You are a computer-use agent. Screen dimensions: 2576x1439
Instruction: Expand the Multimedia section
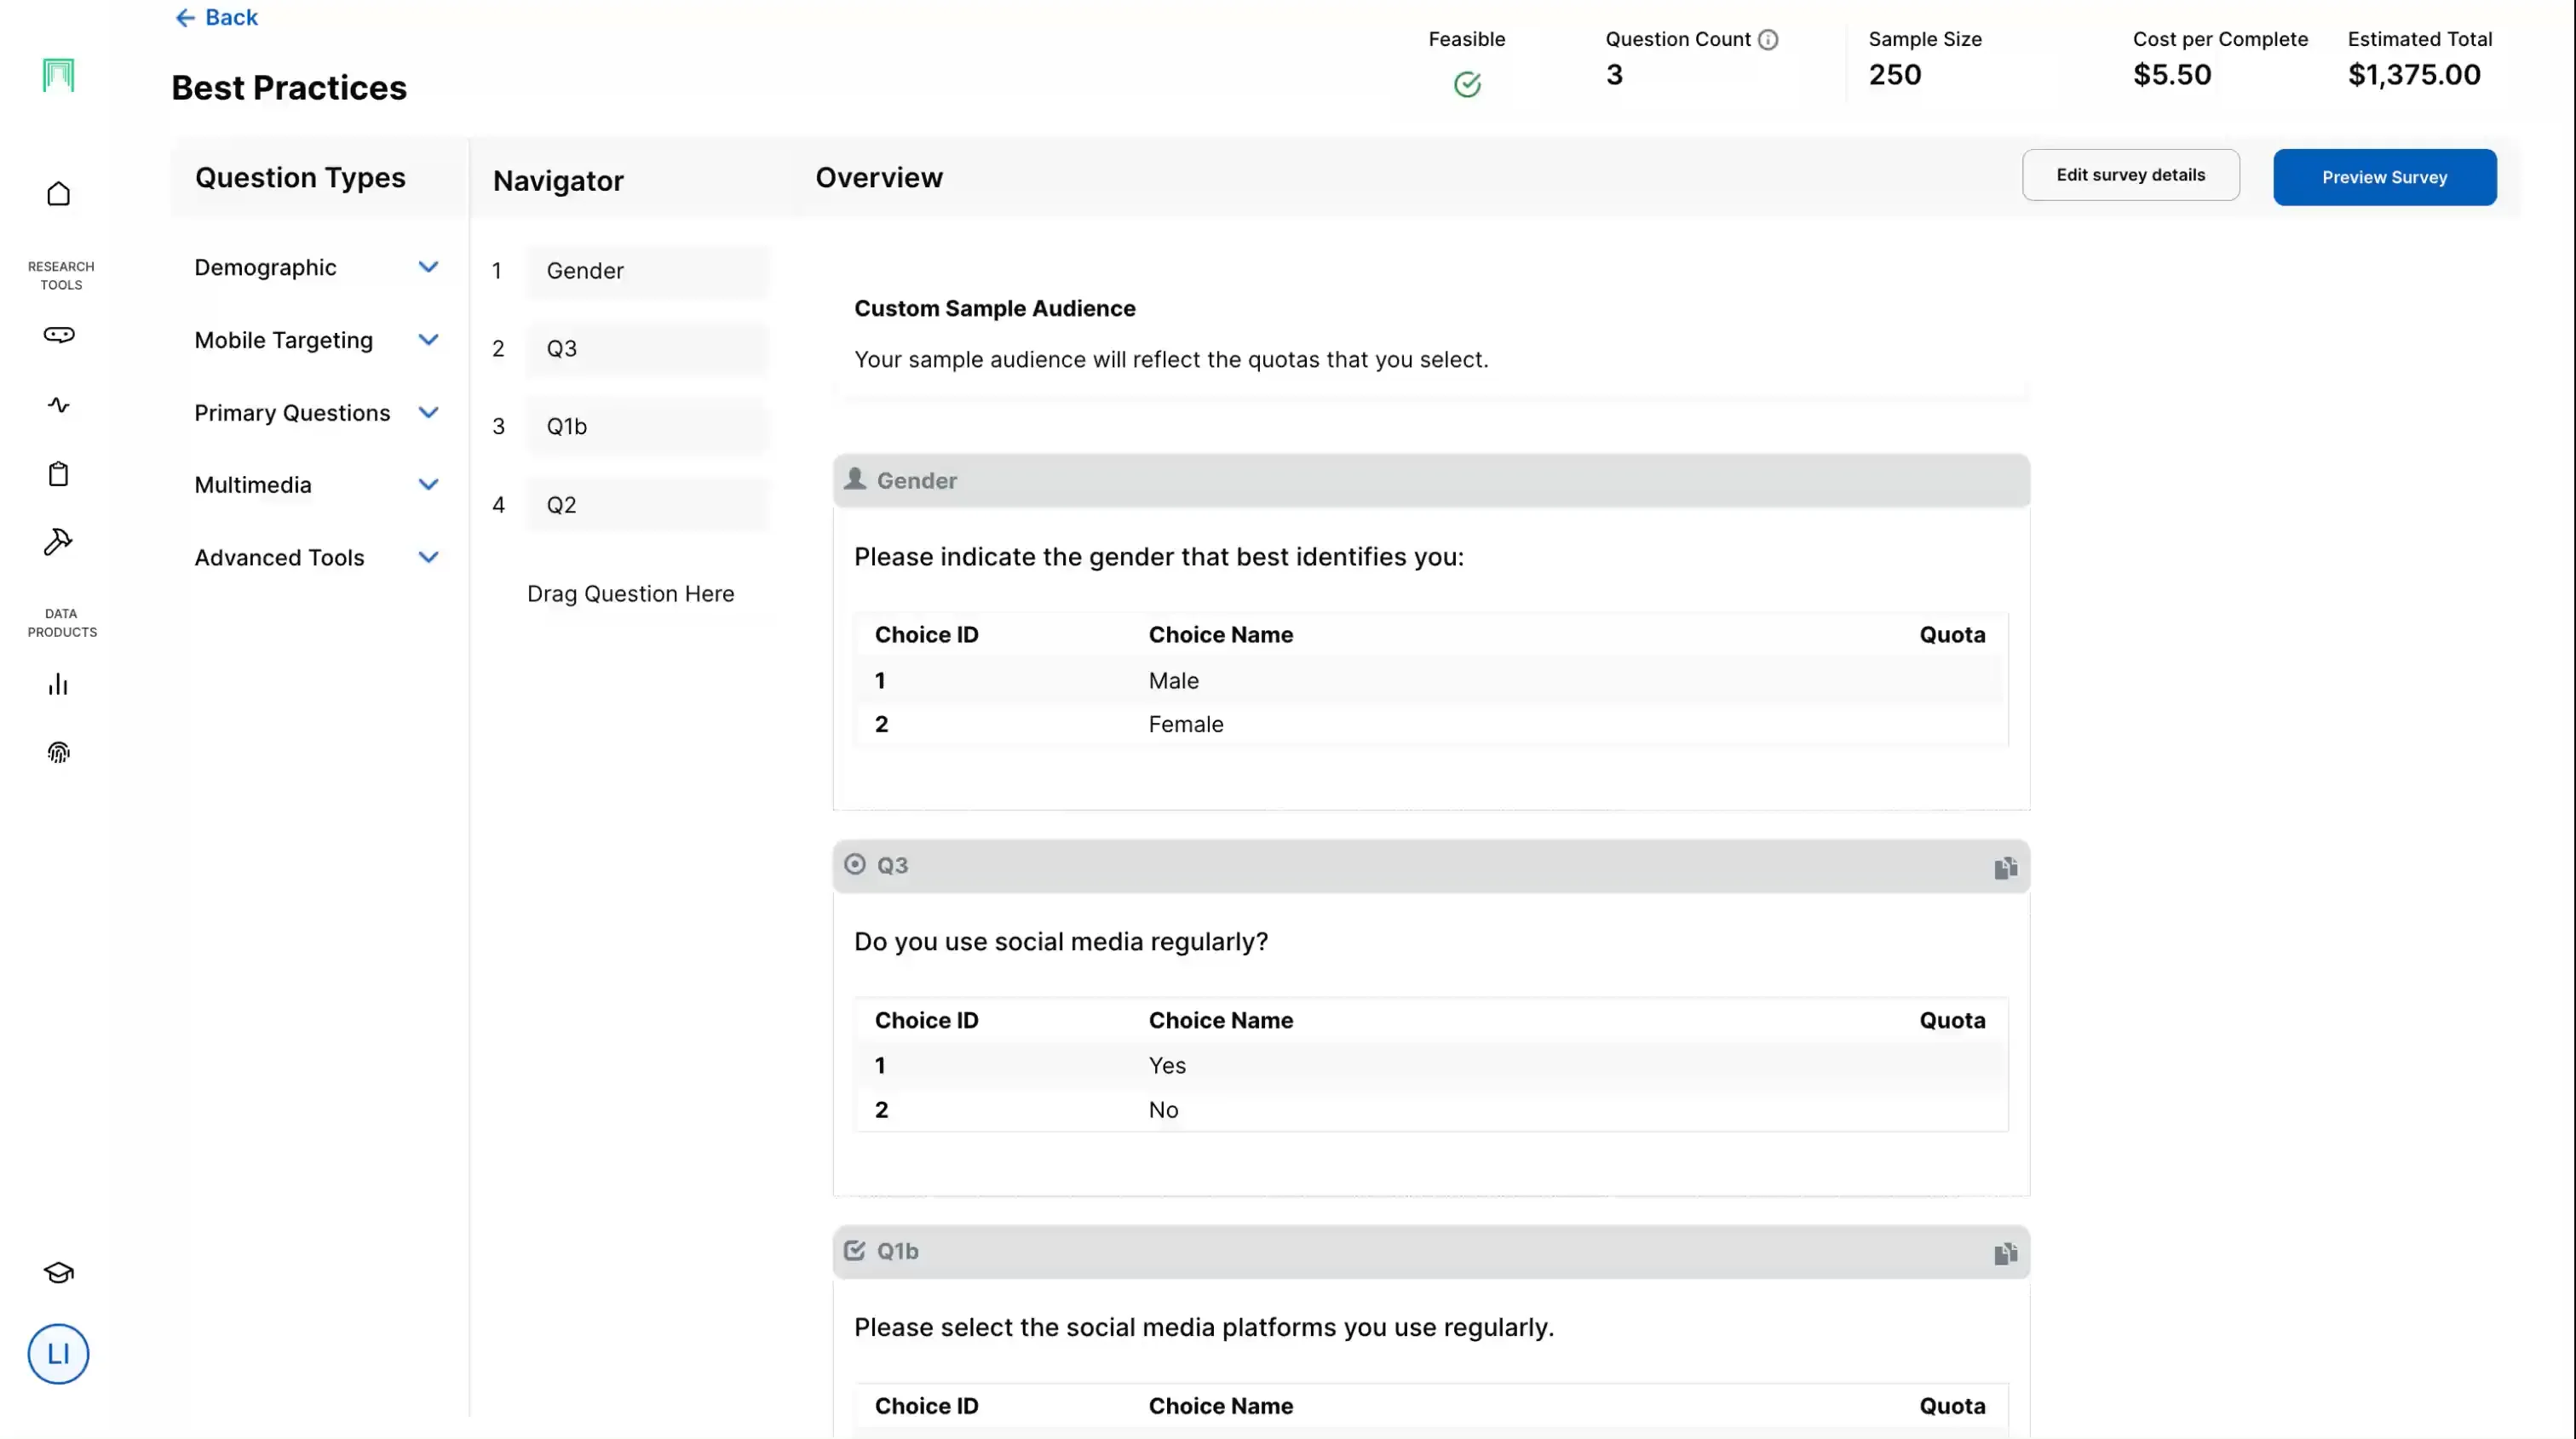click(x=317, y=485)
